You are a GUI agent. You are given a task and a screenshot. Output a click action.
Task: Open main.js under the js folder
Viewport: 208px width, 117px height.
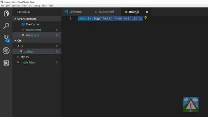[x=37, y=51]
